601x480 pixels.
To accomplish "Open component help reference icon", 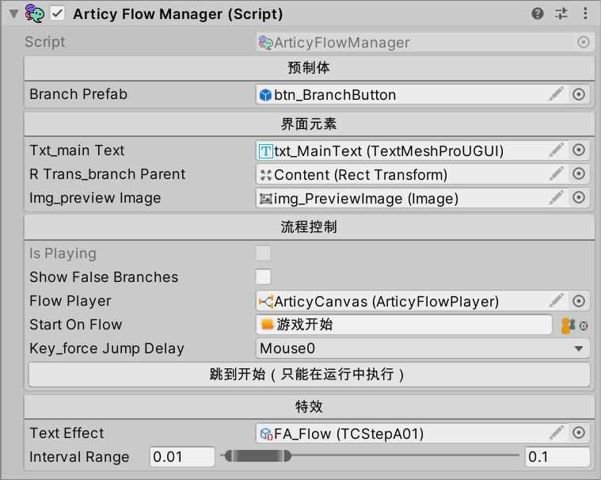I will pyautogui.click(x=538, y=13).
